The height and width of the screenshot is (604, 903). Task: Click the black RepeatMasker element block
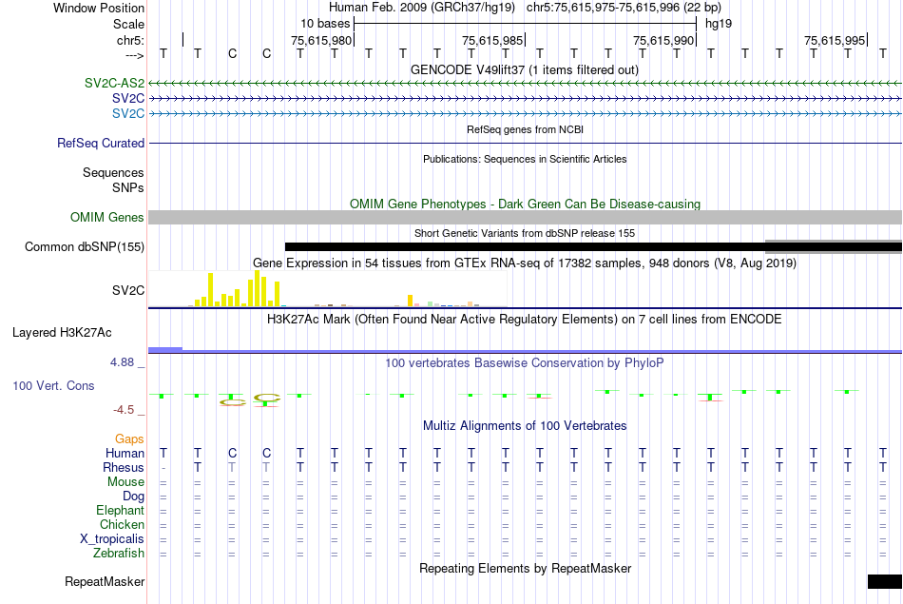point(885,581)
